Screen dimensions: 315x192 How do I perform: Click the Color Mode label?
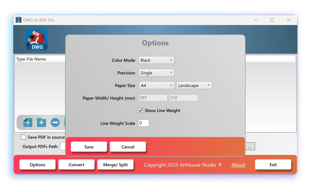(123, 60)
